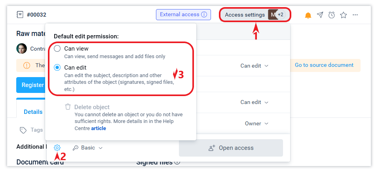The height and width of the screenshot is (172, 378).
Task: Click the External access badge
Action: pos(183,15)
